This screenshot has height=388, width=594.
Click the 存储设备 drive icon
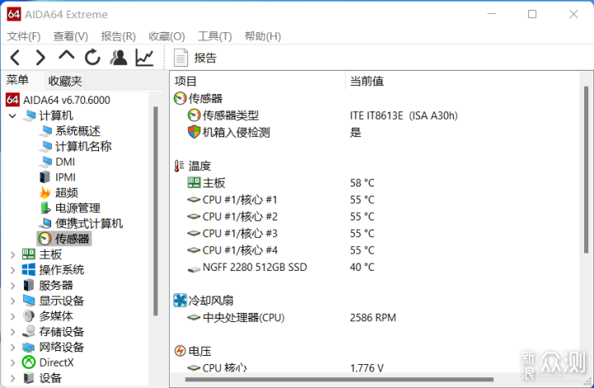pos(28,332)
